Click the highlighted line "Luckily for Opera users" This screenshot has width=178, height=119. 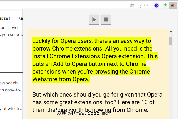[x=92, y=41]
